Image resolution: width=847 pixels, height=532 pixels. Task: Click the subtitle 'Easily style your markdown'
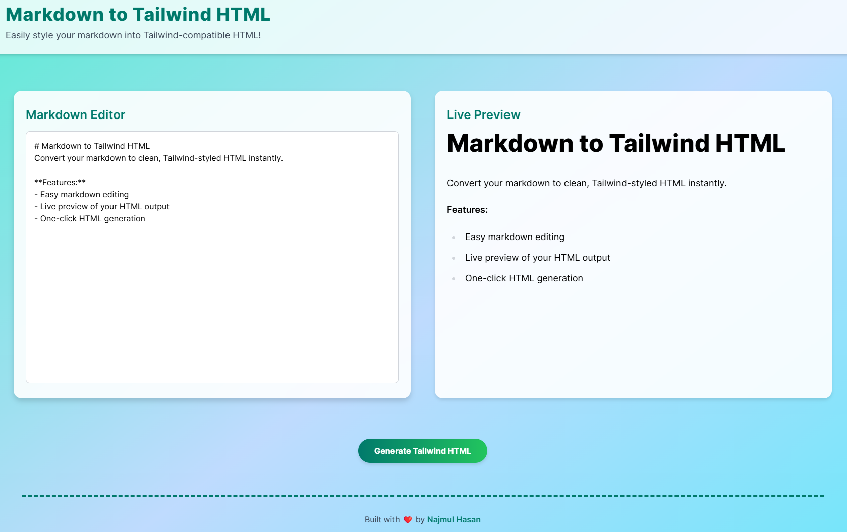pos(133,35)
